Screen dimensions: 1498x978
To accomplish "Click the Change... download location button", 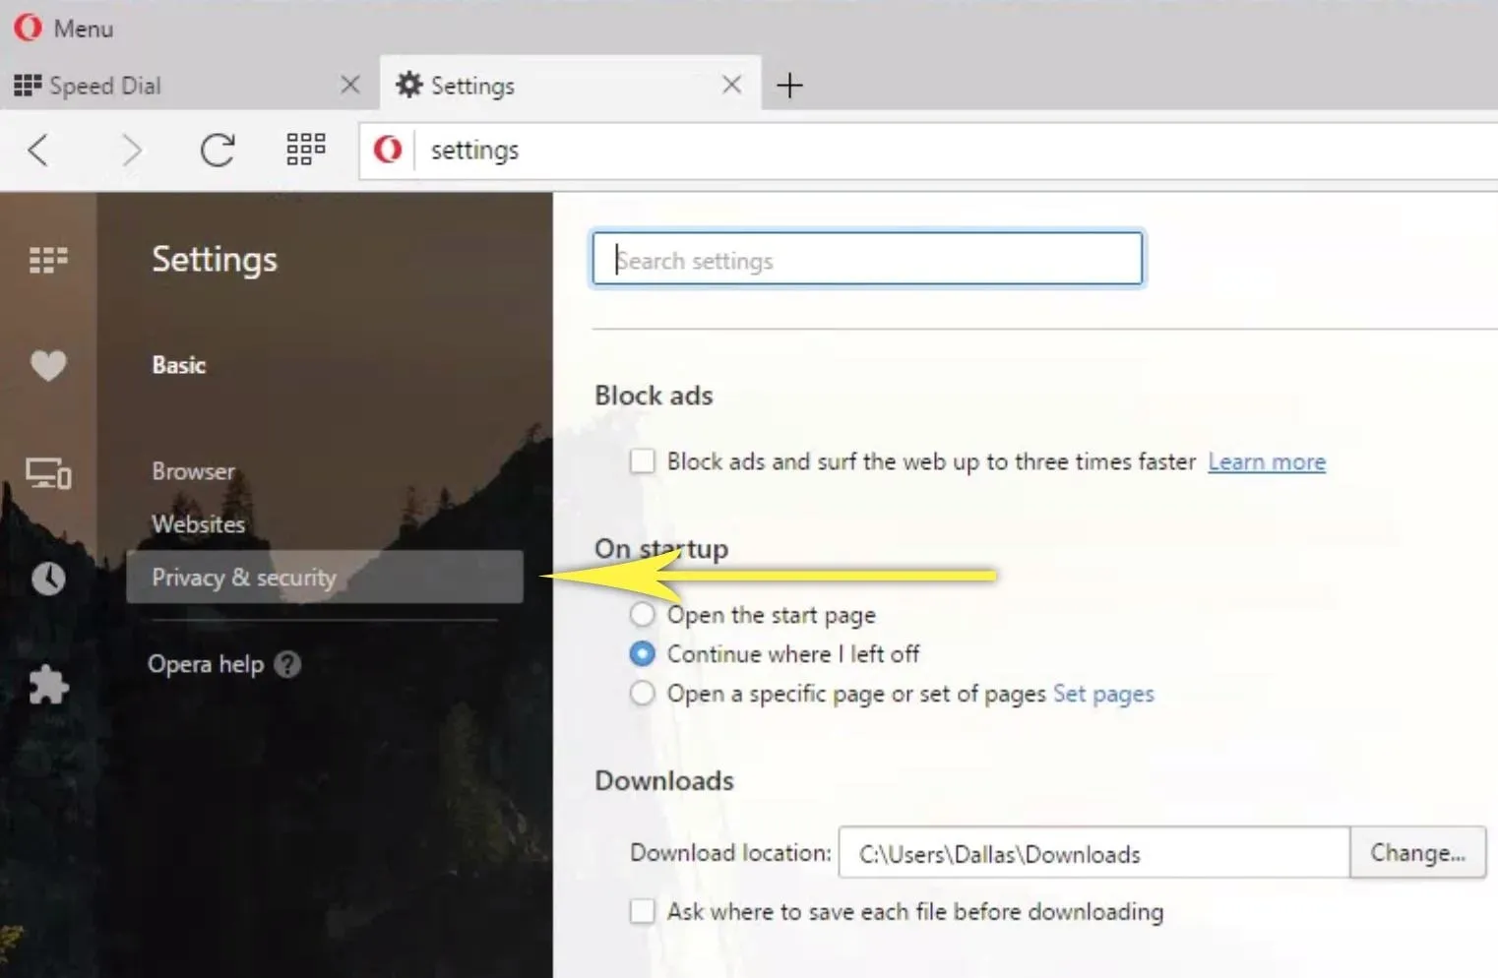I will (1418, 853).
